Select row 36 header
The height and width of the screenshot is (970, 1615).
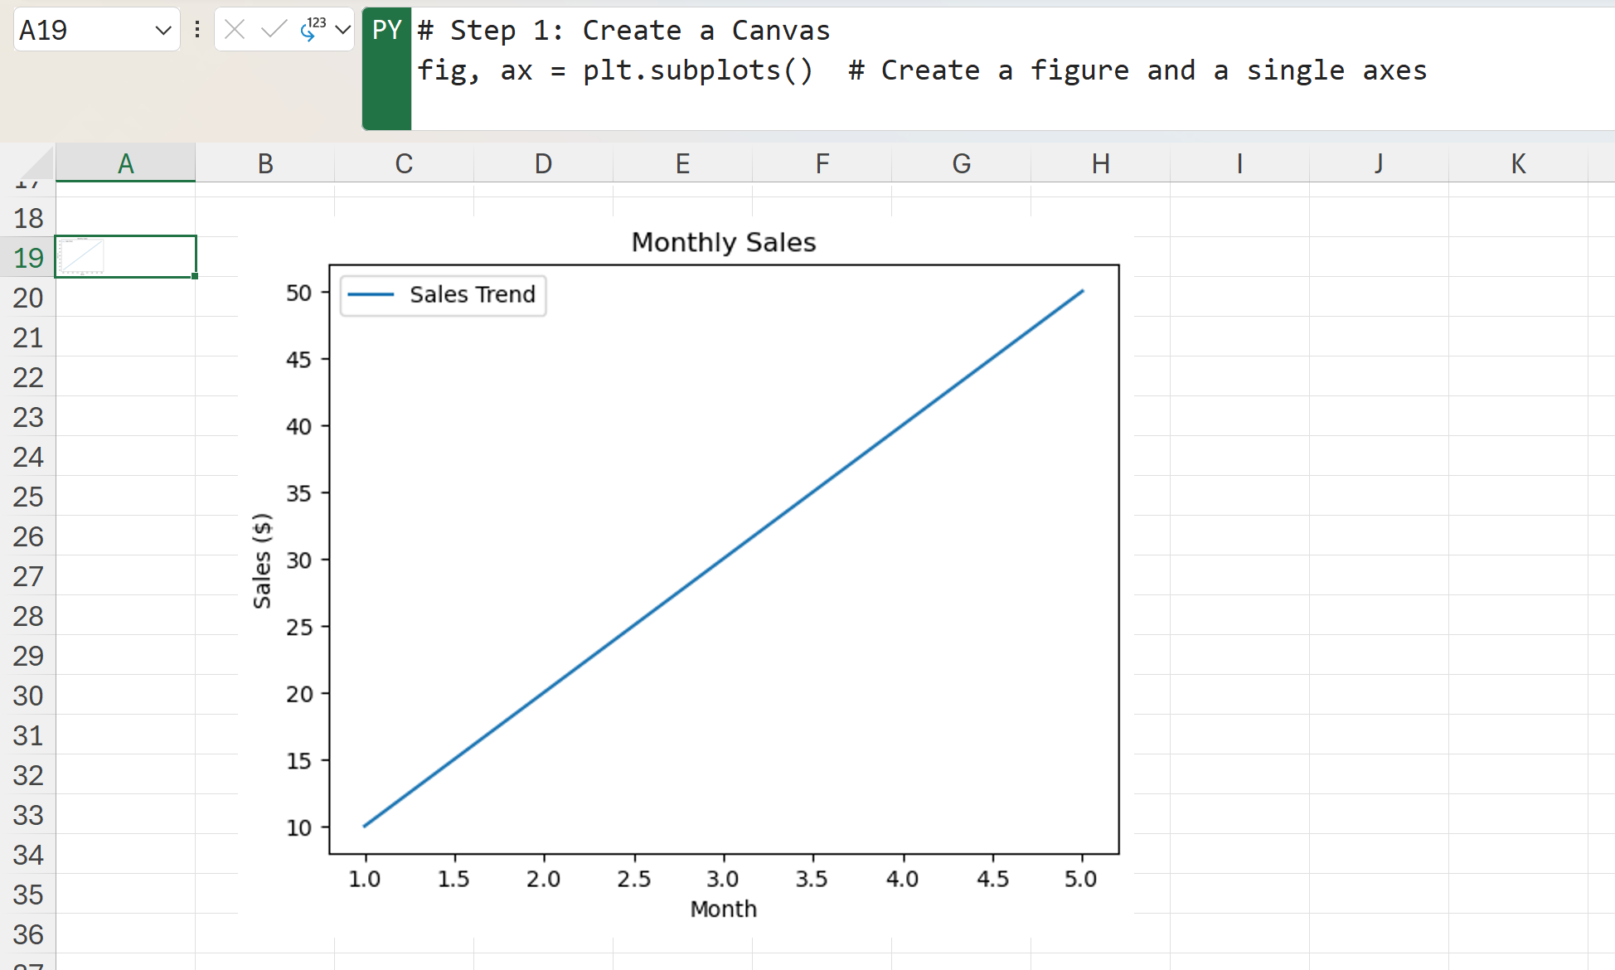pos(28,934)
